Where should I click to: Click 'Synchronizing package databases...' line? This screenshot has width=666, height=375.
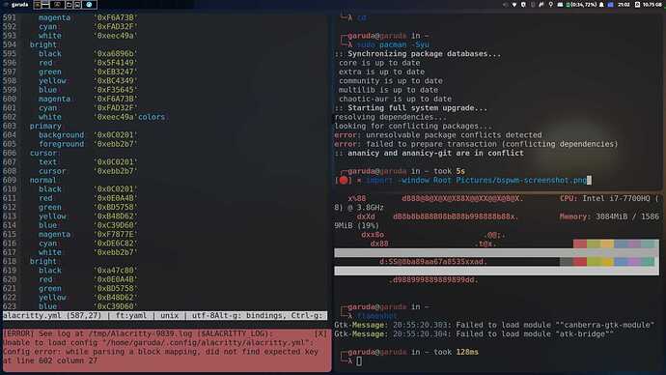click(x=425, y=53)
